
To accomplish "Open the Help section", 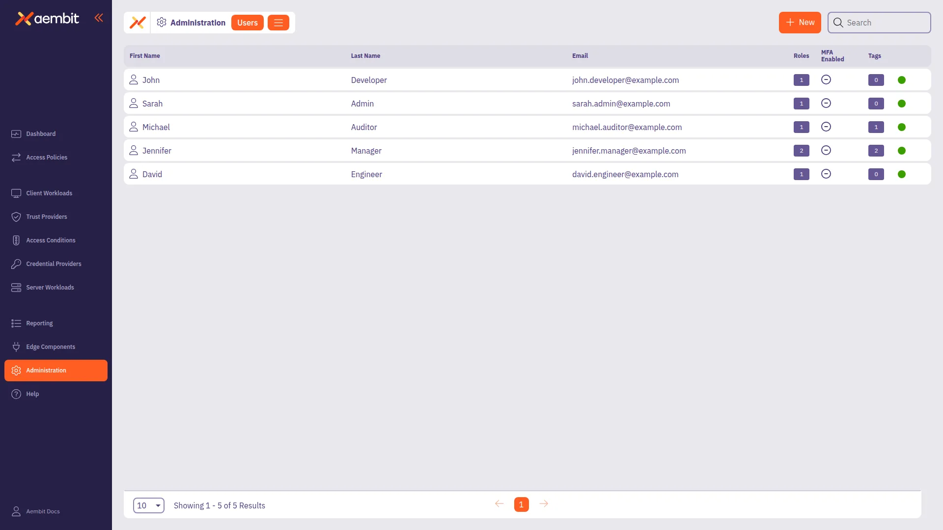I will pos(32,394).
